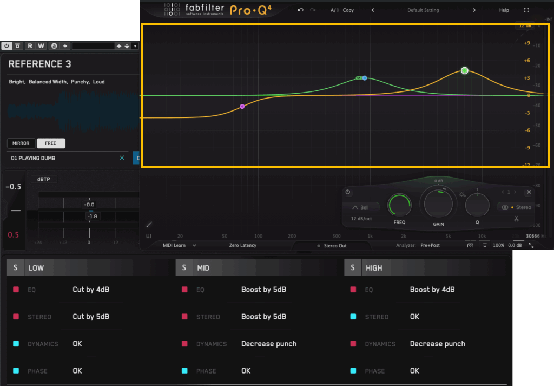554x386 pixels.
Task: Toggle the EQ band power button
Action: (348, 192)
